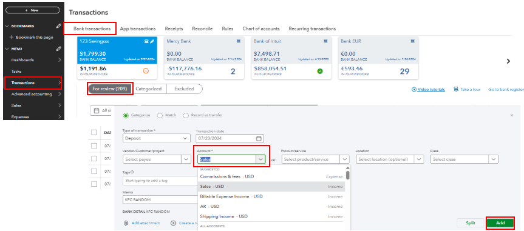Collapse the BOOKMARKS section chevron

[x=7, y=26]
